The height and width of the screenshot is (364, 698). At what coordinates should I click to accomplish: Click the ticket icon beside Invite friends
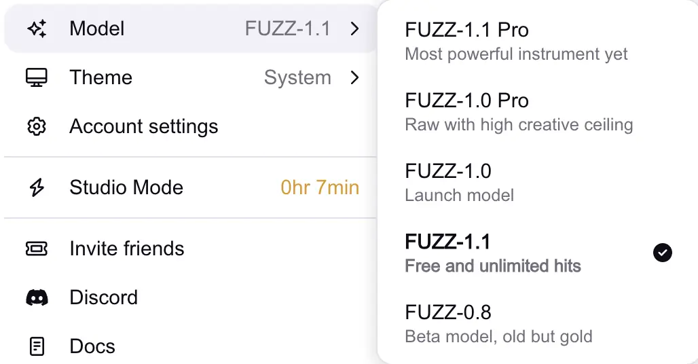tap(37, 249)
